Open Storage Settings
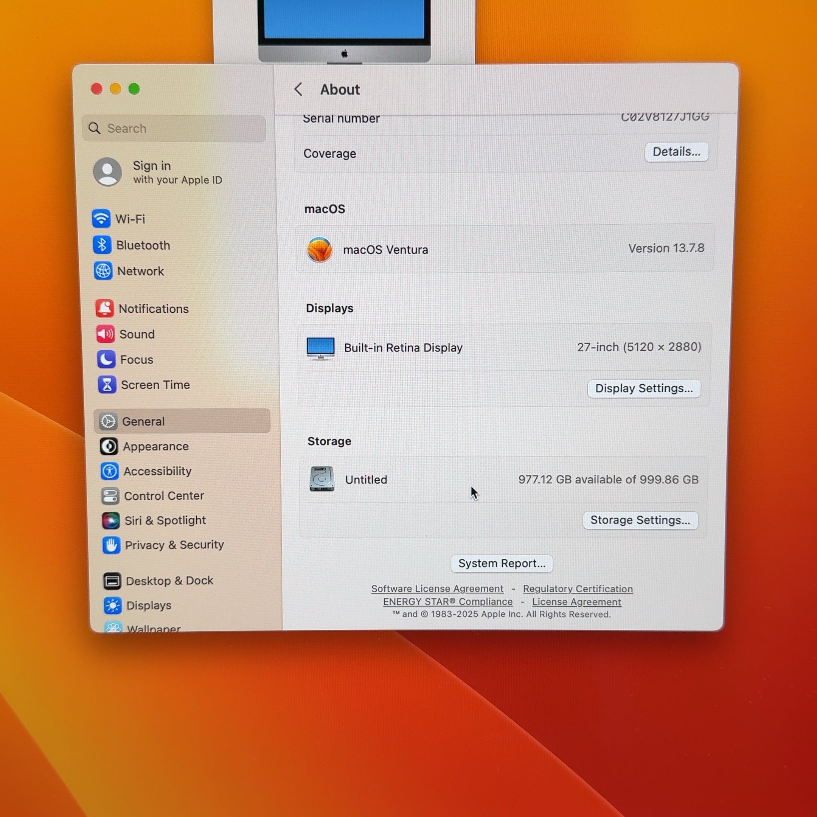This screenshot has width=817, height=817. pyautogui.click(x=640, y=520)
